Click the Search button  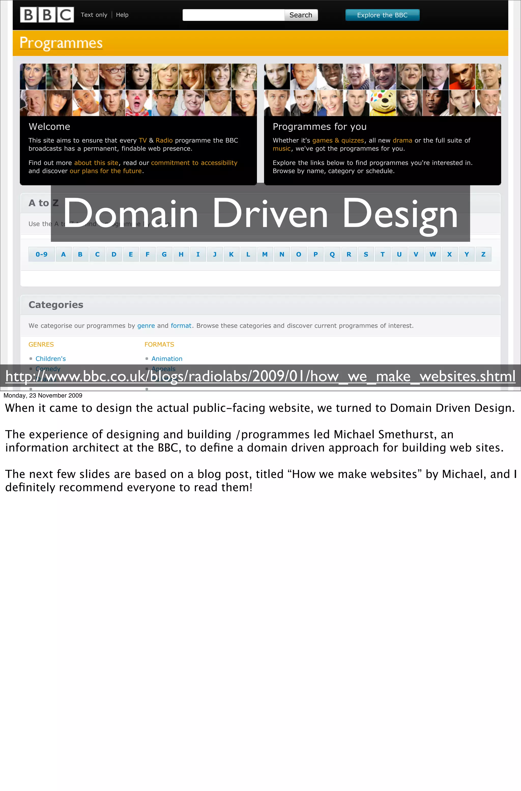tap(300, 15)
